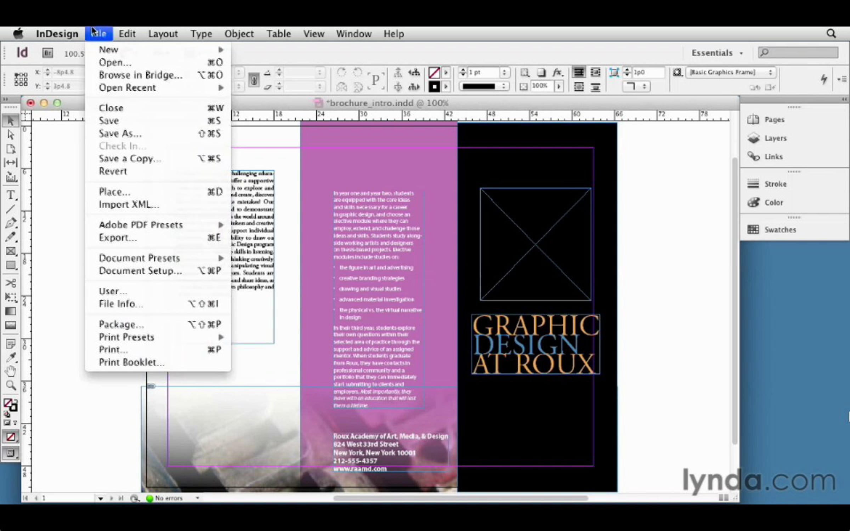The height and width of the screenshot is (531, 850).
Task: Open the Layout menu
Action: pyautogui.click(x=163, y=34)
